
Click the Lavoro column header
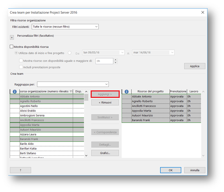pyautogui.click(x=194, y=91)
